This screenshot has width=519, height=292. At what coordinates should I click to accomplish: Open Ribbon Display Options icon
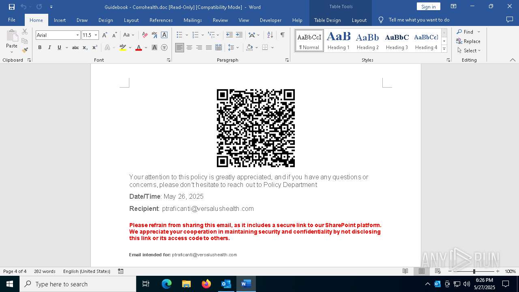(x=454, y=6)
